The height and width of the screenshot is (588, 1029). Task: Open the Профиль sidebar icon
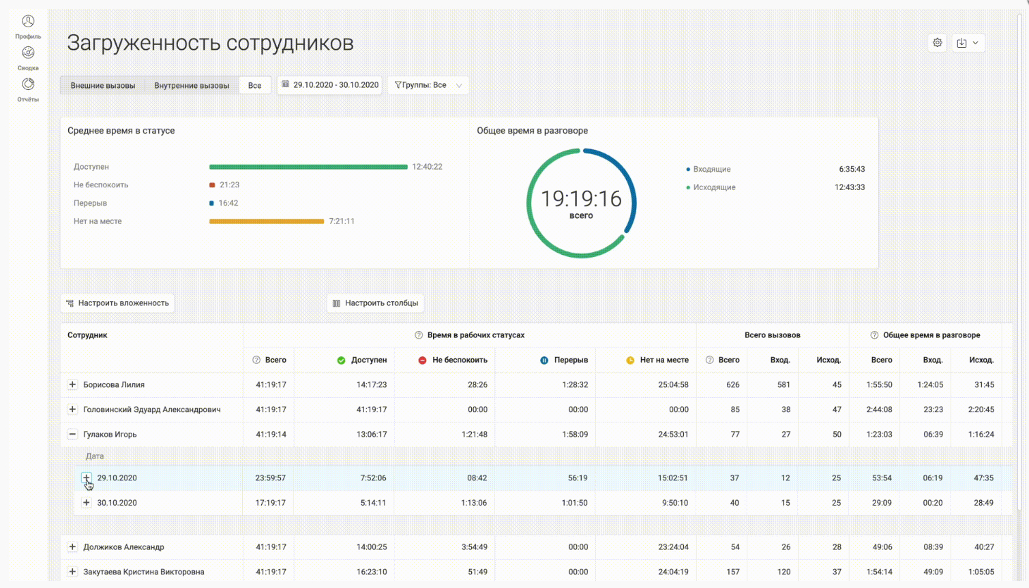(28, 22)
